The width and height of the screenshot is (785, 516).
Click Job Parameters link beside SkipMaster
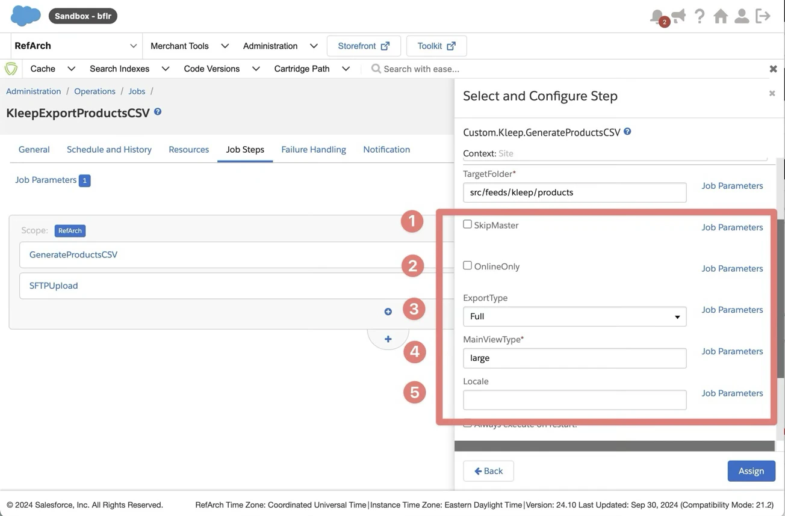pyautogui.click(x=732, y=227)
